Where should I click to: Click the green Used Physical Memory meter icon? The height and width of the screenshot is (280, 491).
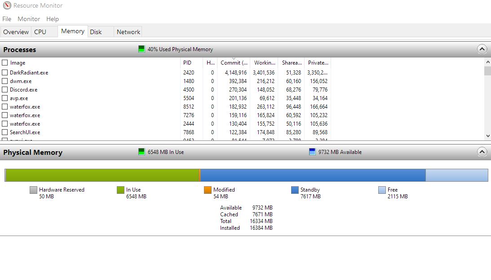coord(142,49)
